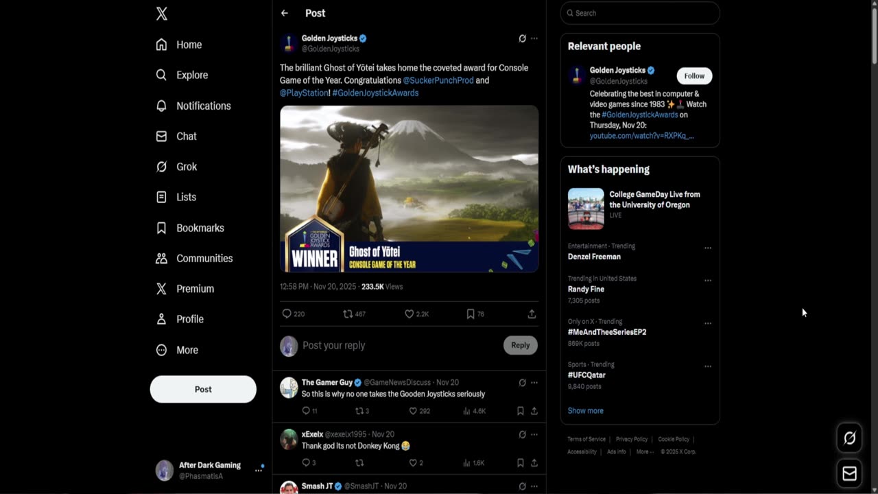Reply icon showing 220 on main post

click(x=294, y=314)
